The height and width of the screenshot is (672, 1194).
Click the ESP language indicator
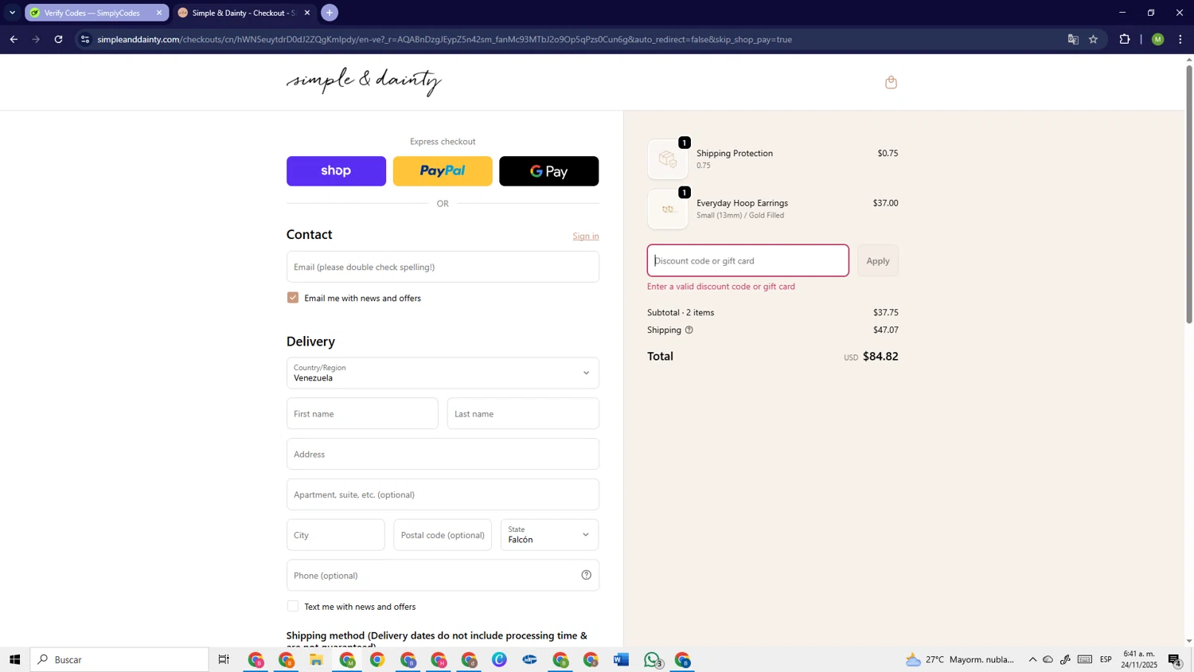[x=1106, y=659]
